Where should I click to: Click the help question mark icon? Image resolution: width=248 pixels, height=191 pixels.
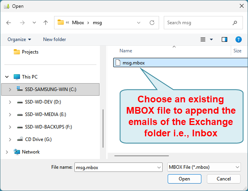(x=238, y=39)
